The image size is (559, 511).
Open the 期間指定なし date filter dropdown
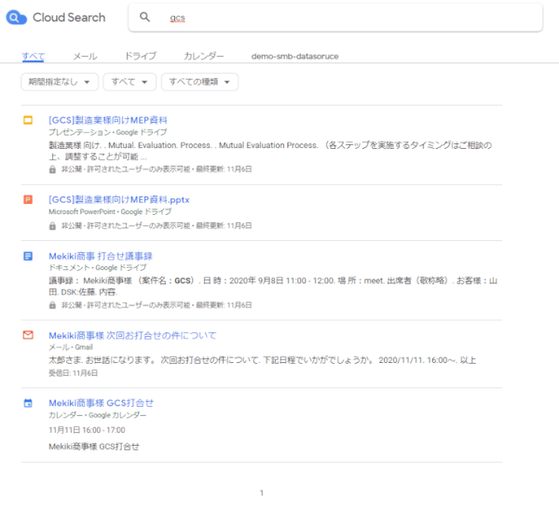60,82
